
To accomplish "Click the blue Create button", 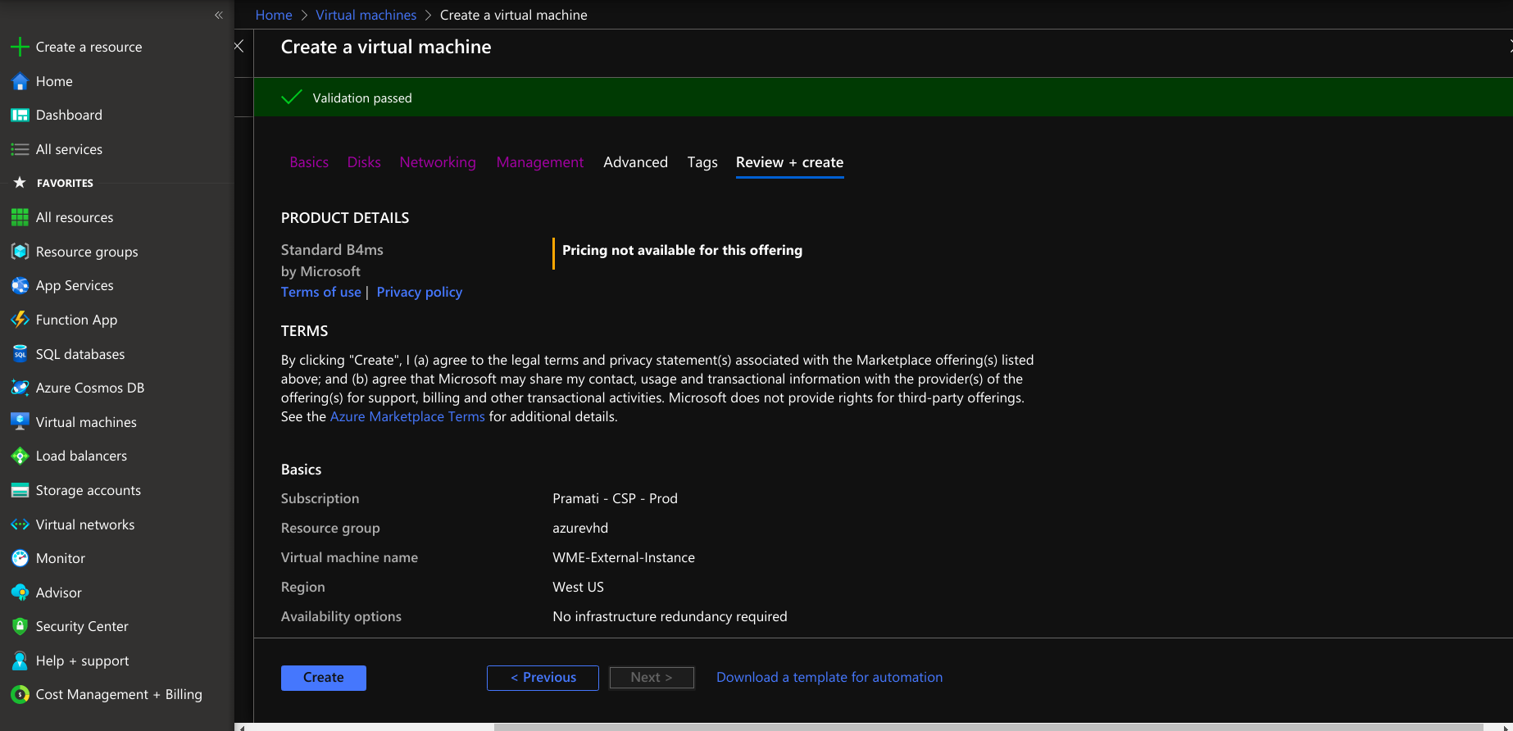I will click(324, 678).
